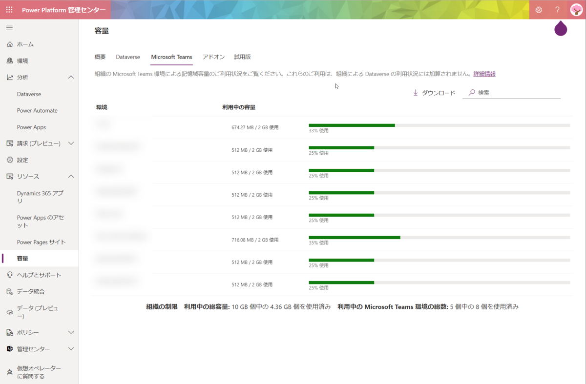This screenshot has height=384, width=586.
Task: Click the ポリシー policy icon
Action: (x=10, y=333)
